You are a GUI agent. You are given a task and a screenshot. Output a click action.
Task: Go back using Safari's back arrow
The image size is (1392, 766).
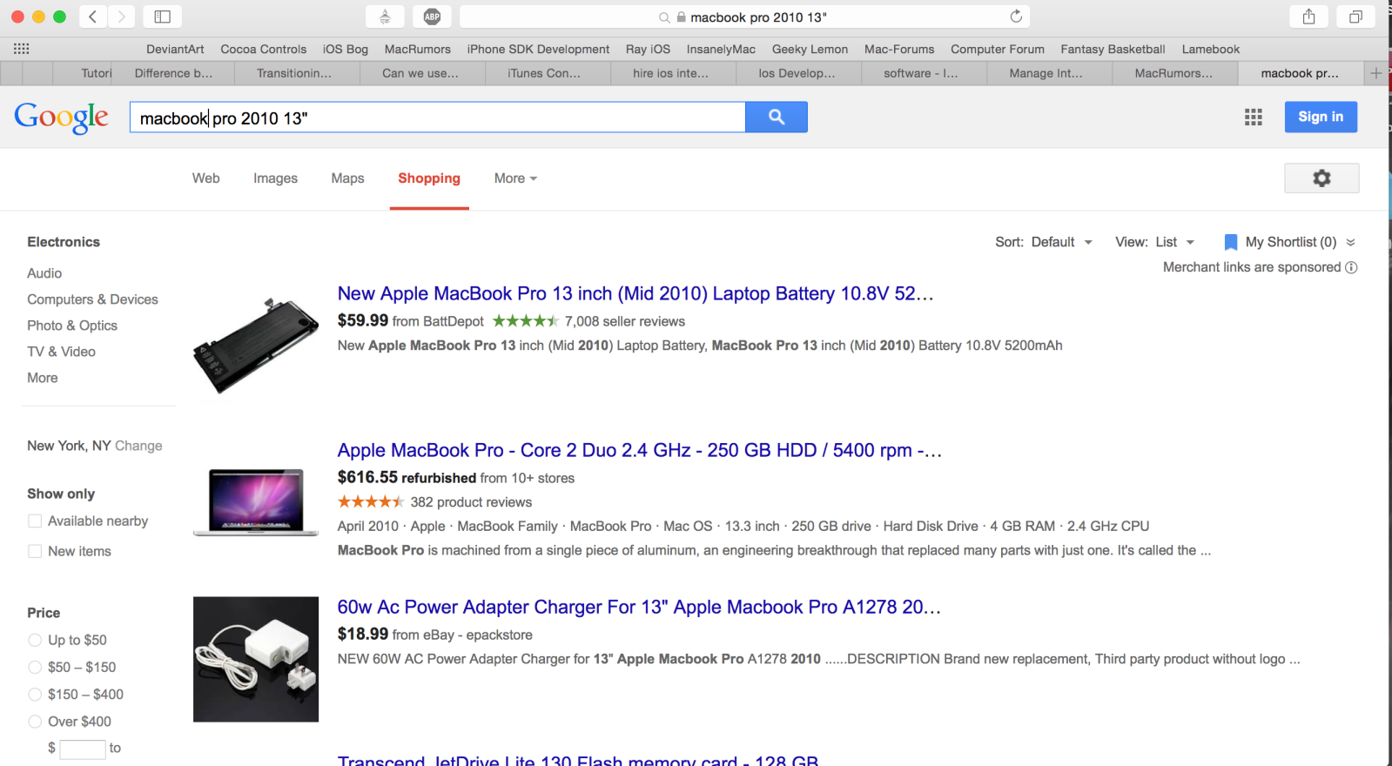coord(93,17)
